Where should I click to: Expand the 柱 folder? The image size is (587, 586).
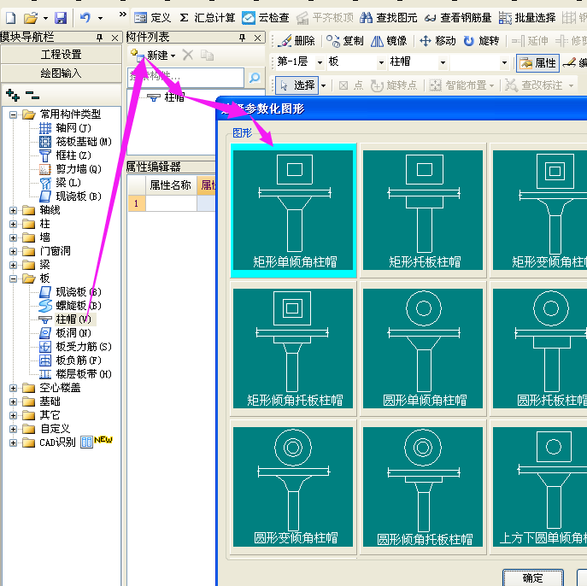(x=13, y=224)
